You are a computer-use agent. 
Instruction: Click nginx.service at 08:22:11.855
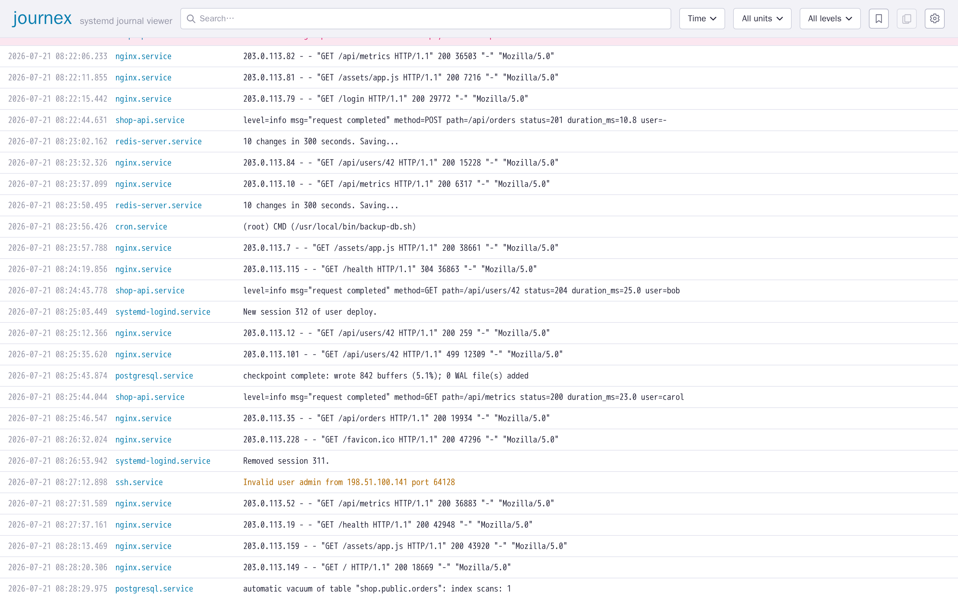[x=143, y=78]
